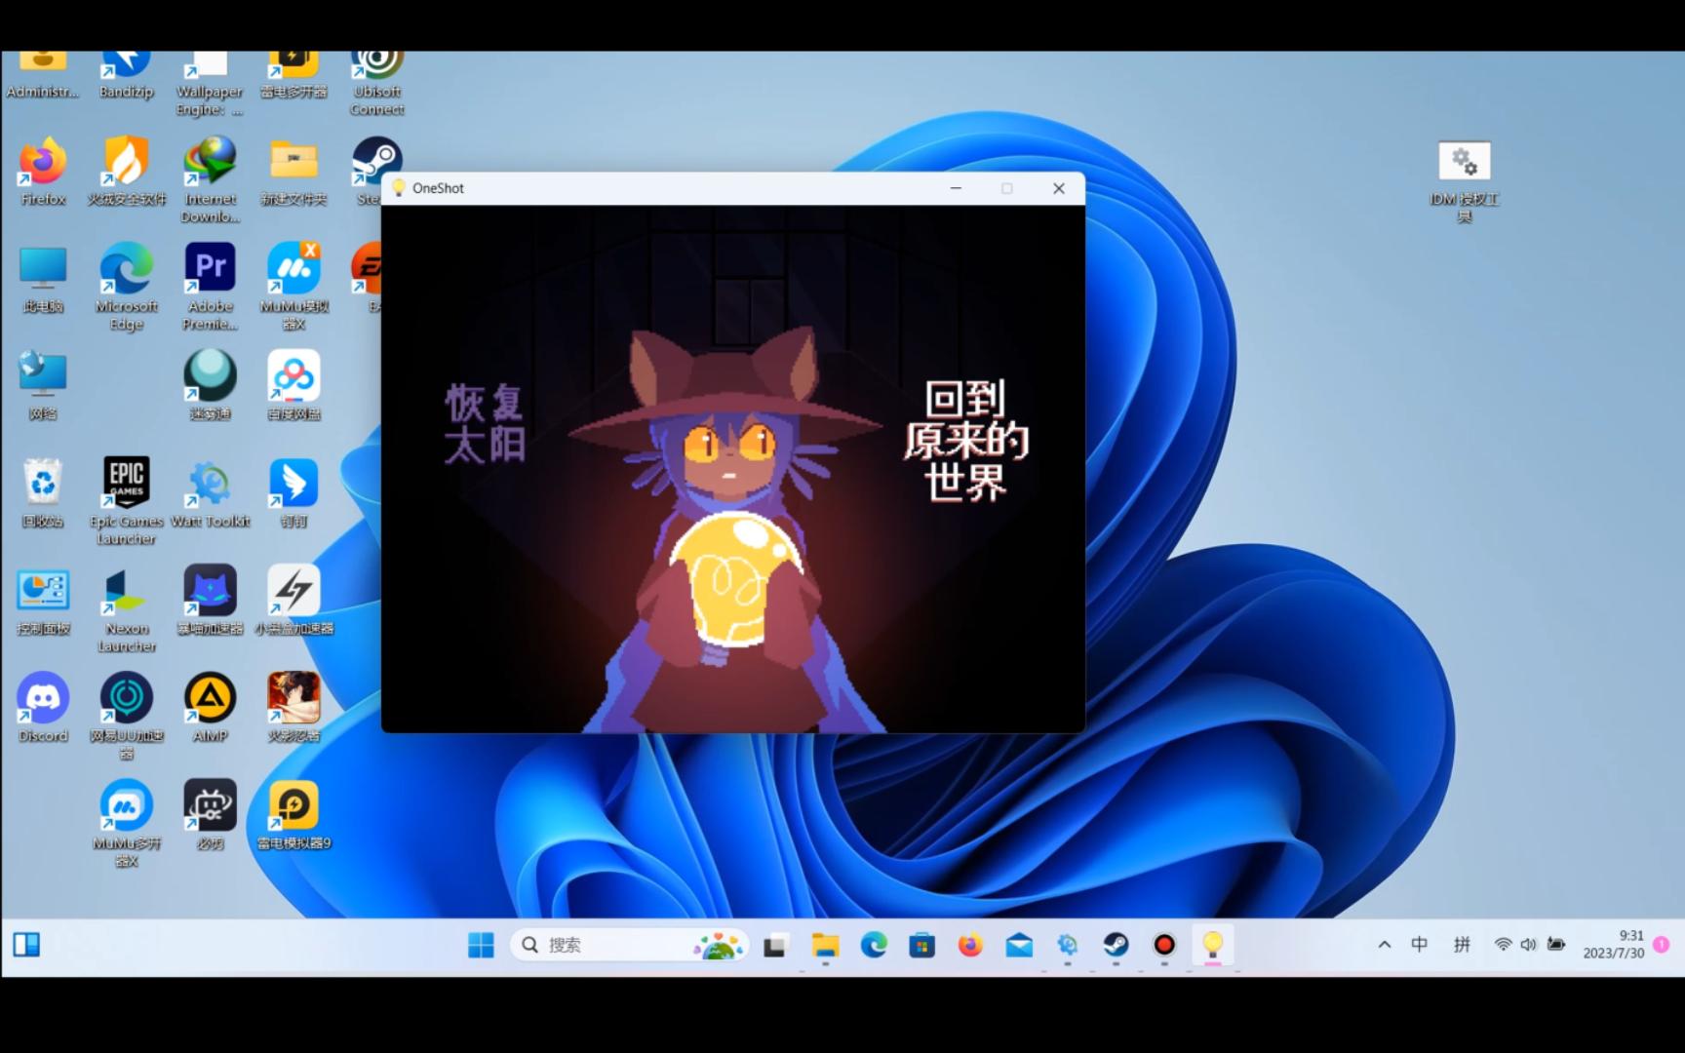The height and width of the screenshot is (1053, 1685).
Task: Select the 此电脑 desktop icon
Action: 43,279
